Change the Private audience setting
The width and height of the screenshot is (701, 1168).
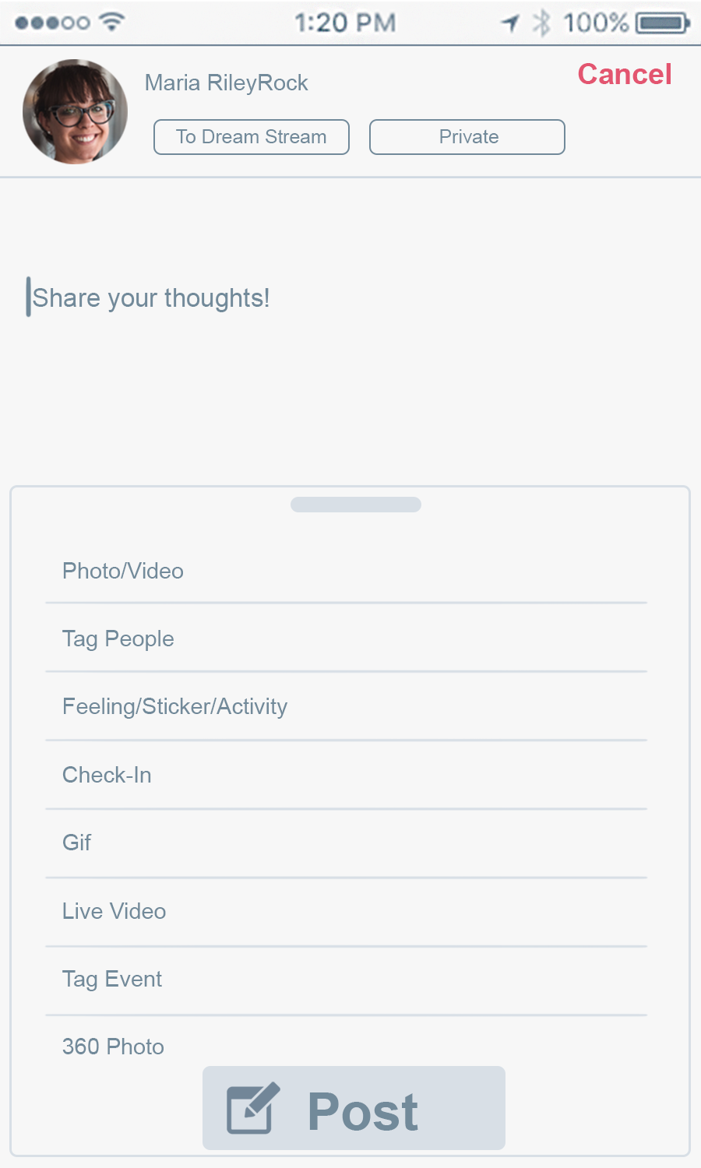coord(467,137)
